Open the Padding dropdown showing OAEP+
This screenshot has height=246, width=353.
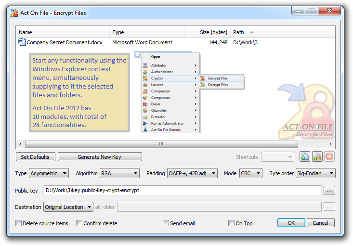click(192, 173)
